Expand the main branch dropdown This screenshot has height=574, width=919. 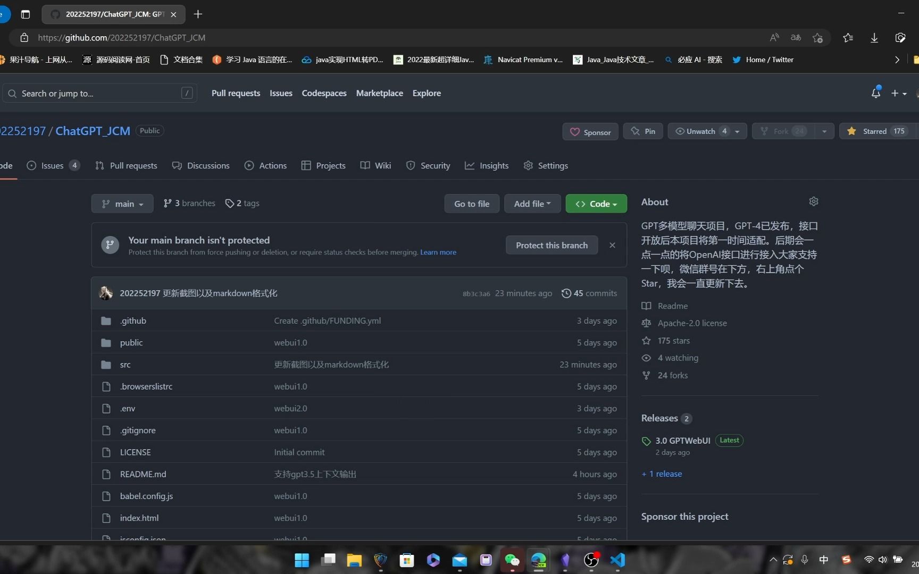pos(122,204)
